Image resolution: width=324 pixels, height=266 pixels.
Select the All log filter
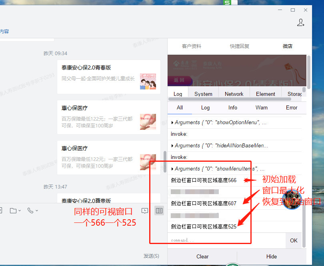coord(180,108)
